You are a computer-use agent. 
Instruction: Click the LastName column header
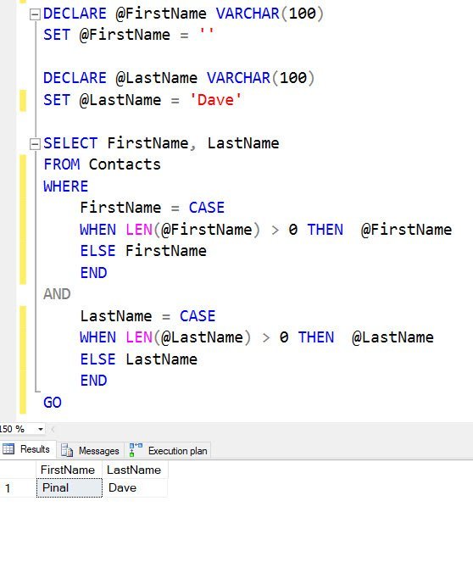click(x=135, y=470)
